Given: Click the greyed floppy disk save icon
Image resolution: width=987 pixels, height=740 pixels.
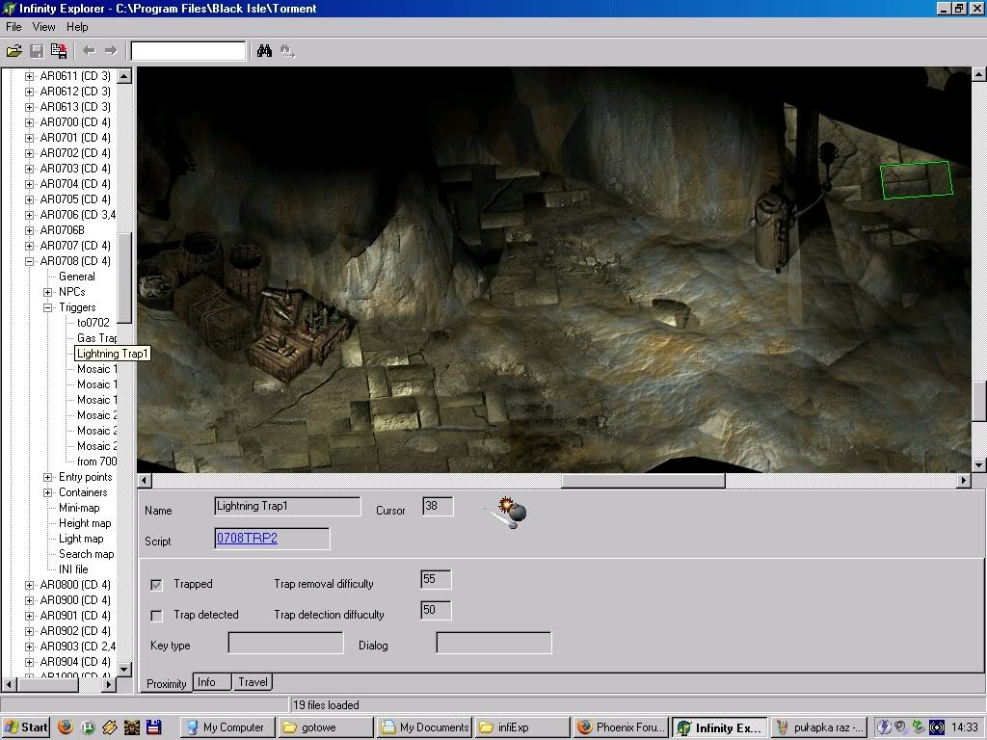Looking at the screenshot, I should coord(38,51).
